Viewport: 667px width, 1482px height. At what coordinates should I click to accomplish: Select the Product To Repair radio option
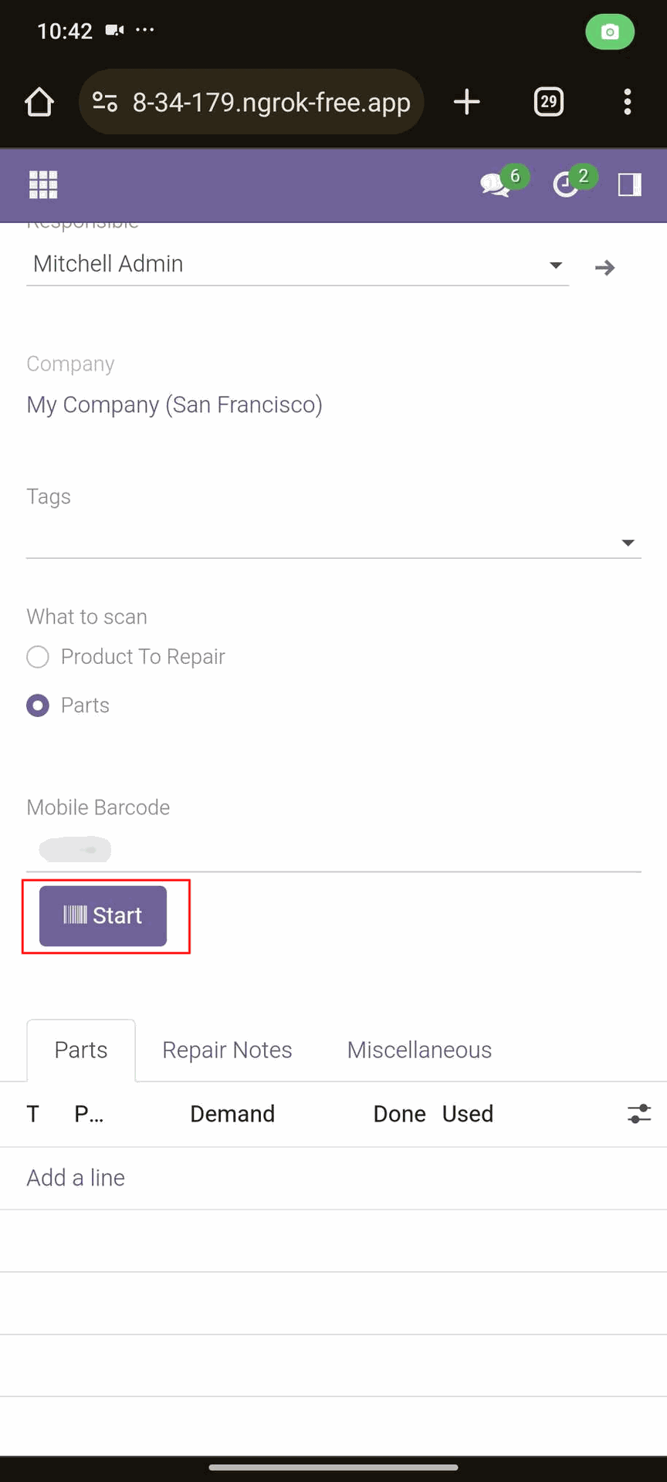coord(38,657)
